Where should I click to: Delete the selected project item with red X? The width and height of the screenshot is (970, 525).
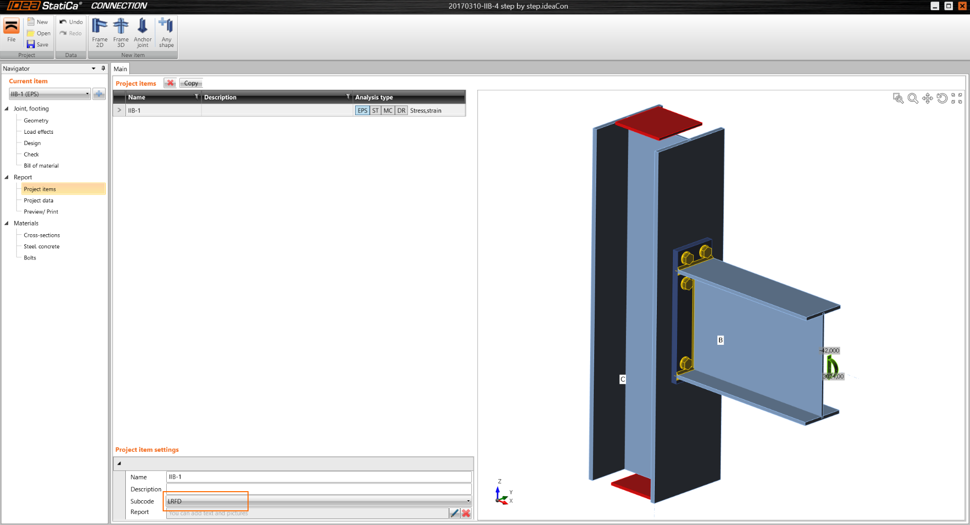tap(170, 83)
